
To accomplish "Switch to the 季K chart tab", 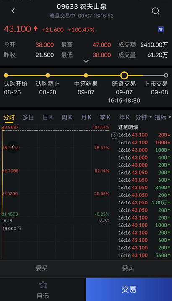I will click(105, 117).
